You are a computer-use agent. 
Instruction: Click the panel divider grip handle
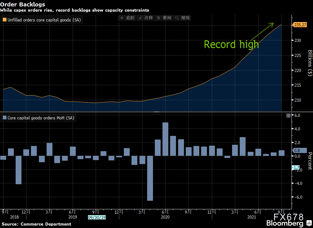[156, 112]
